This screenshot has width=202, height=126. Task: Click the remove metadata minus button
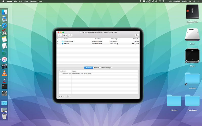coord(64,97)
